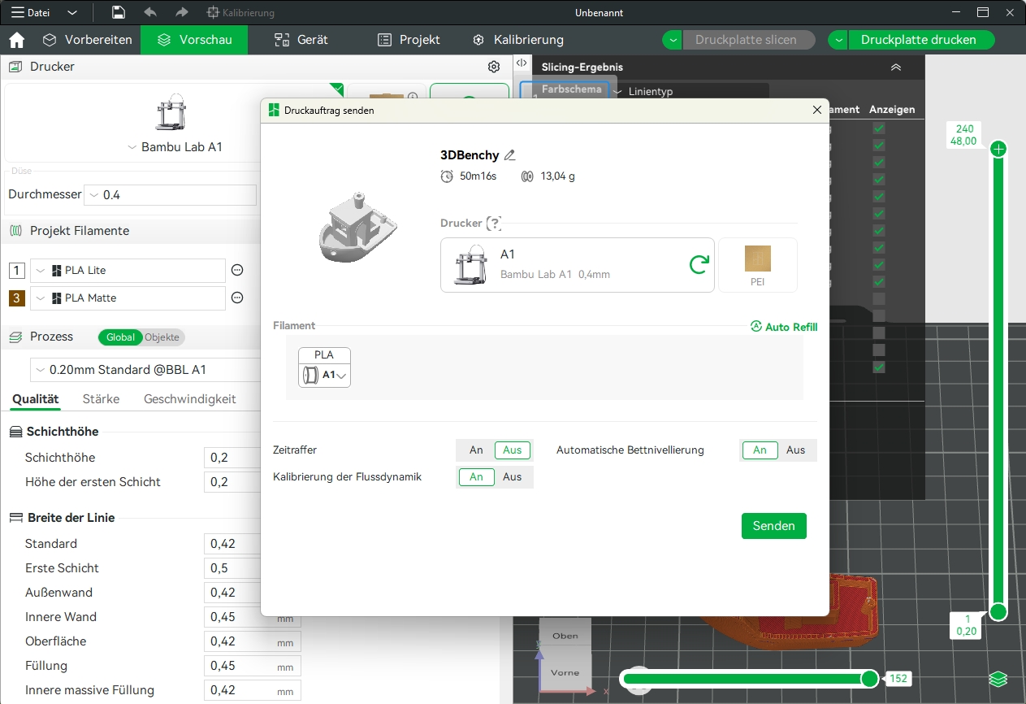This screenshot has height=704, width=1026.
Task: Click the Auto Refill link
Action: pyautogui.click(x=784, y=327)
